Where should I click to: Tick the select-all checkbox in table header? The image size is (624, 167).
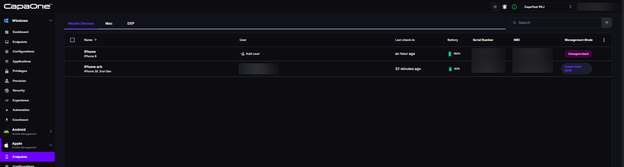[72, 40]
